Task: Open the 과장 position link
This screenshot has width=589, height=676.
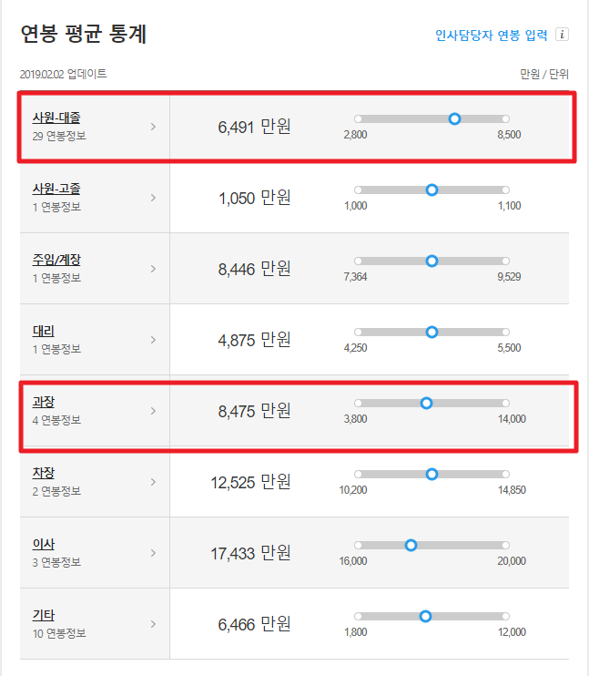Action: 44,402
